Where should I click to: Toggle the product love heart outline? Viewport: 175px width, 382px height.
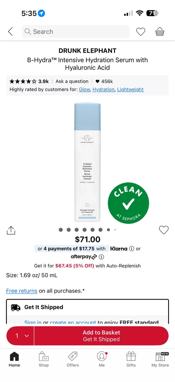pyautogui.click(x=164, y=230)
